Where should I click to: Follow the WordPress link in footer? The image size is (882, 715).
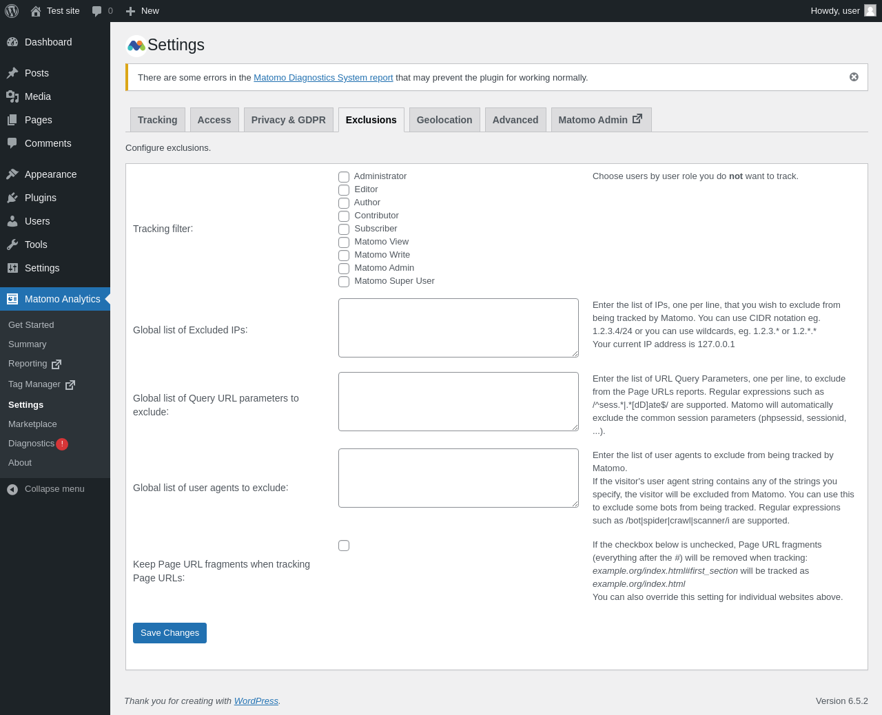256,701
